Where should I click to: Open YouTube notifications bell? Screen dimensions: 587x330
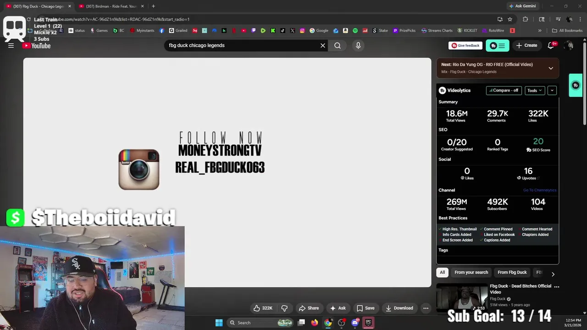[x=551, y=45]
